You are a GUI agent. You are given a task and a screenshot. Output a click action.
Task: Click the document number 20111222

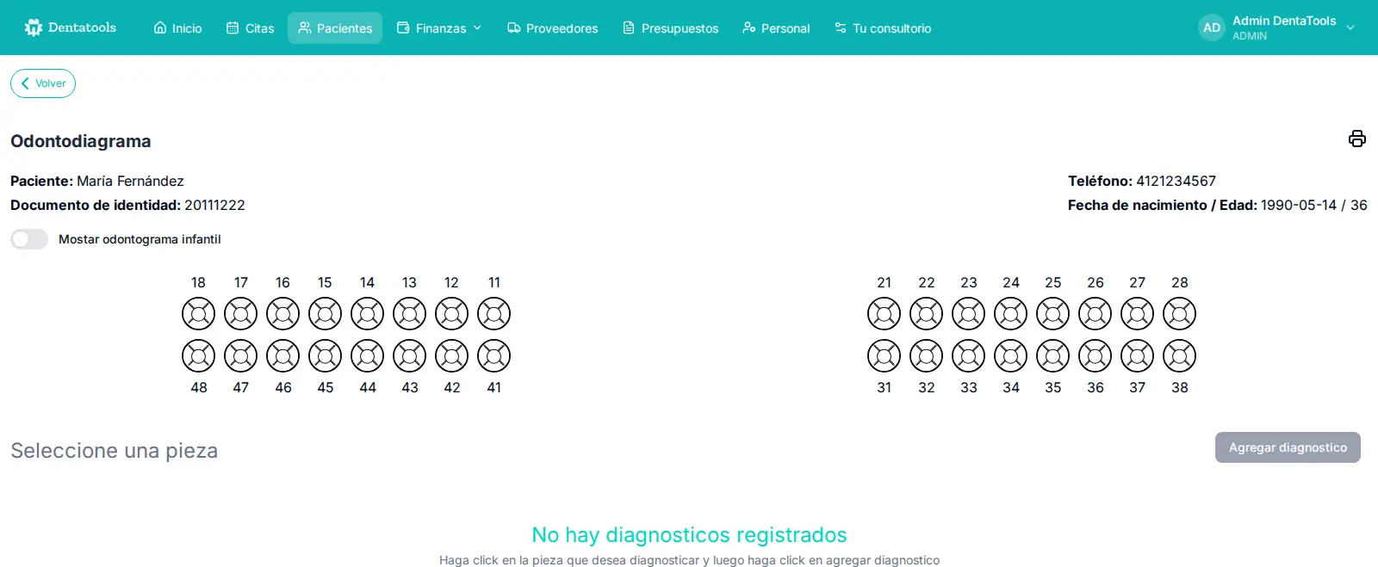[214, 205]
